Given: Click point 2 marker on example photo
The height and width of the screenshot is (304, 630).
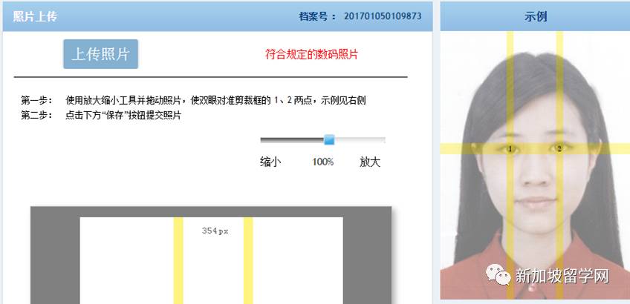Looking at the screenshot, I should pos(559,149).
